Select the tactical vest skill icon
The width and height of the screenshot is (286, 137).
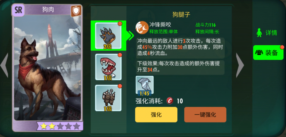point(108,98)
